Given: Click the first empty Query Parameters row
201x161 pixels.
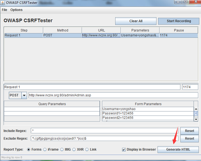Looking at the screenshot, I should 52,109.
